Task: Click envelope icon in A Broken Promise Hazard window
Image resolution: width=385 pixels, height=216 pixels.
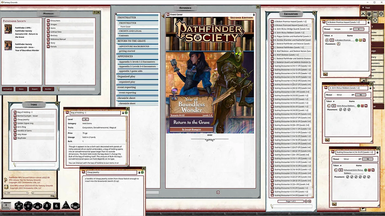Action: coord(325,74)
